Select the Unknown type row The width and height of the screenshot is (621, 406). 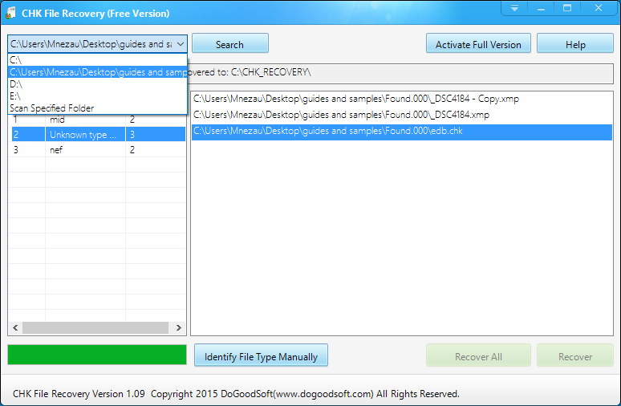tap(97, 134)
